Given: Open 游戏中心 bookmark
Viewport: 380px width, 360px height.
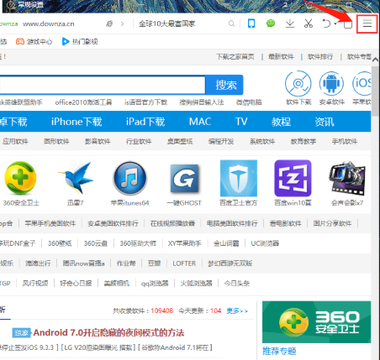Looking at the screenshot, I should click(x=34, y=42).
